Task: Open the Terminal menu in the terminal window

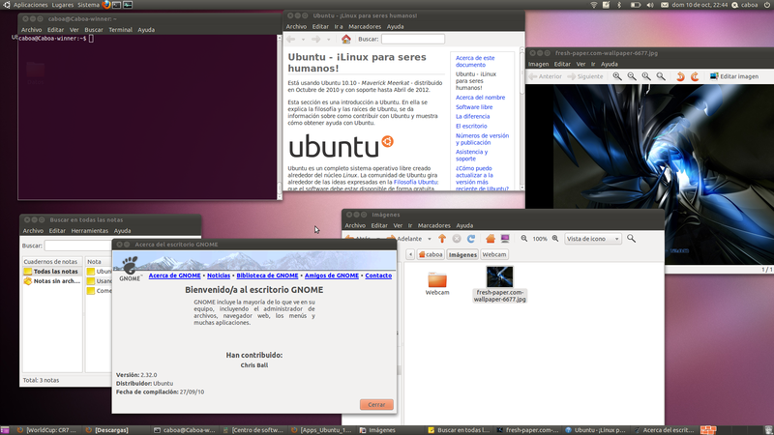Action: coord(120,30)
